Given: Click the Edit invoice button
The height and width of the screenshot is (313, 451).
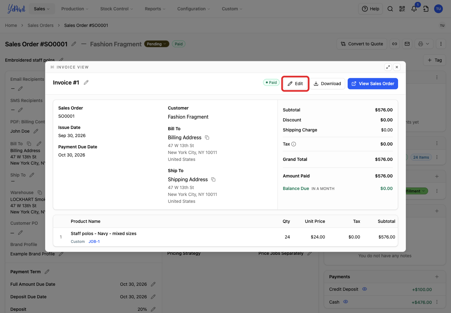Looking at the screenshot, I should [x=295, y=84].
